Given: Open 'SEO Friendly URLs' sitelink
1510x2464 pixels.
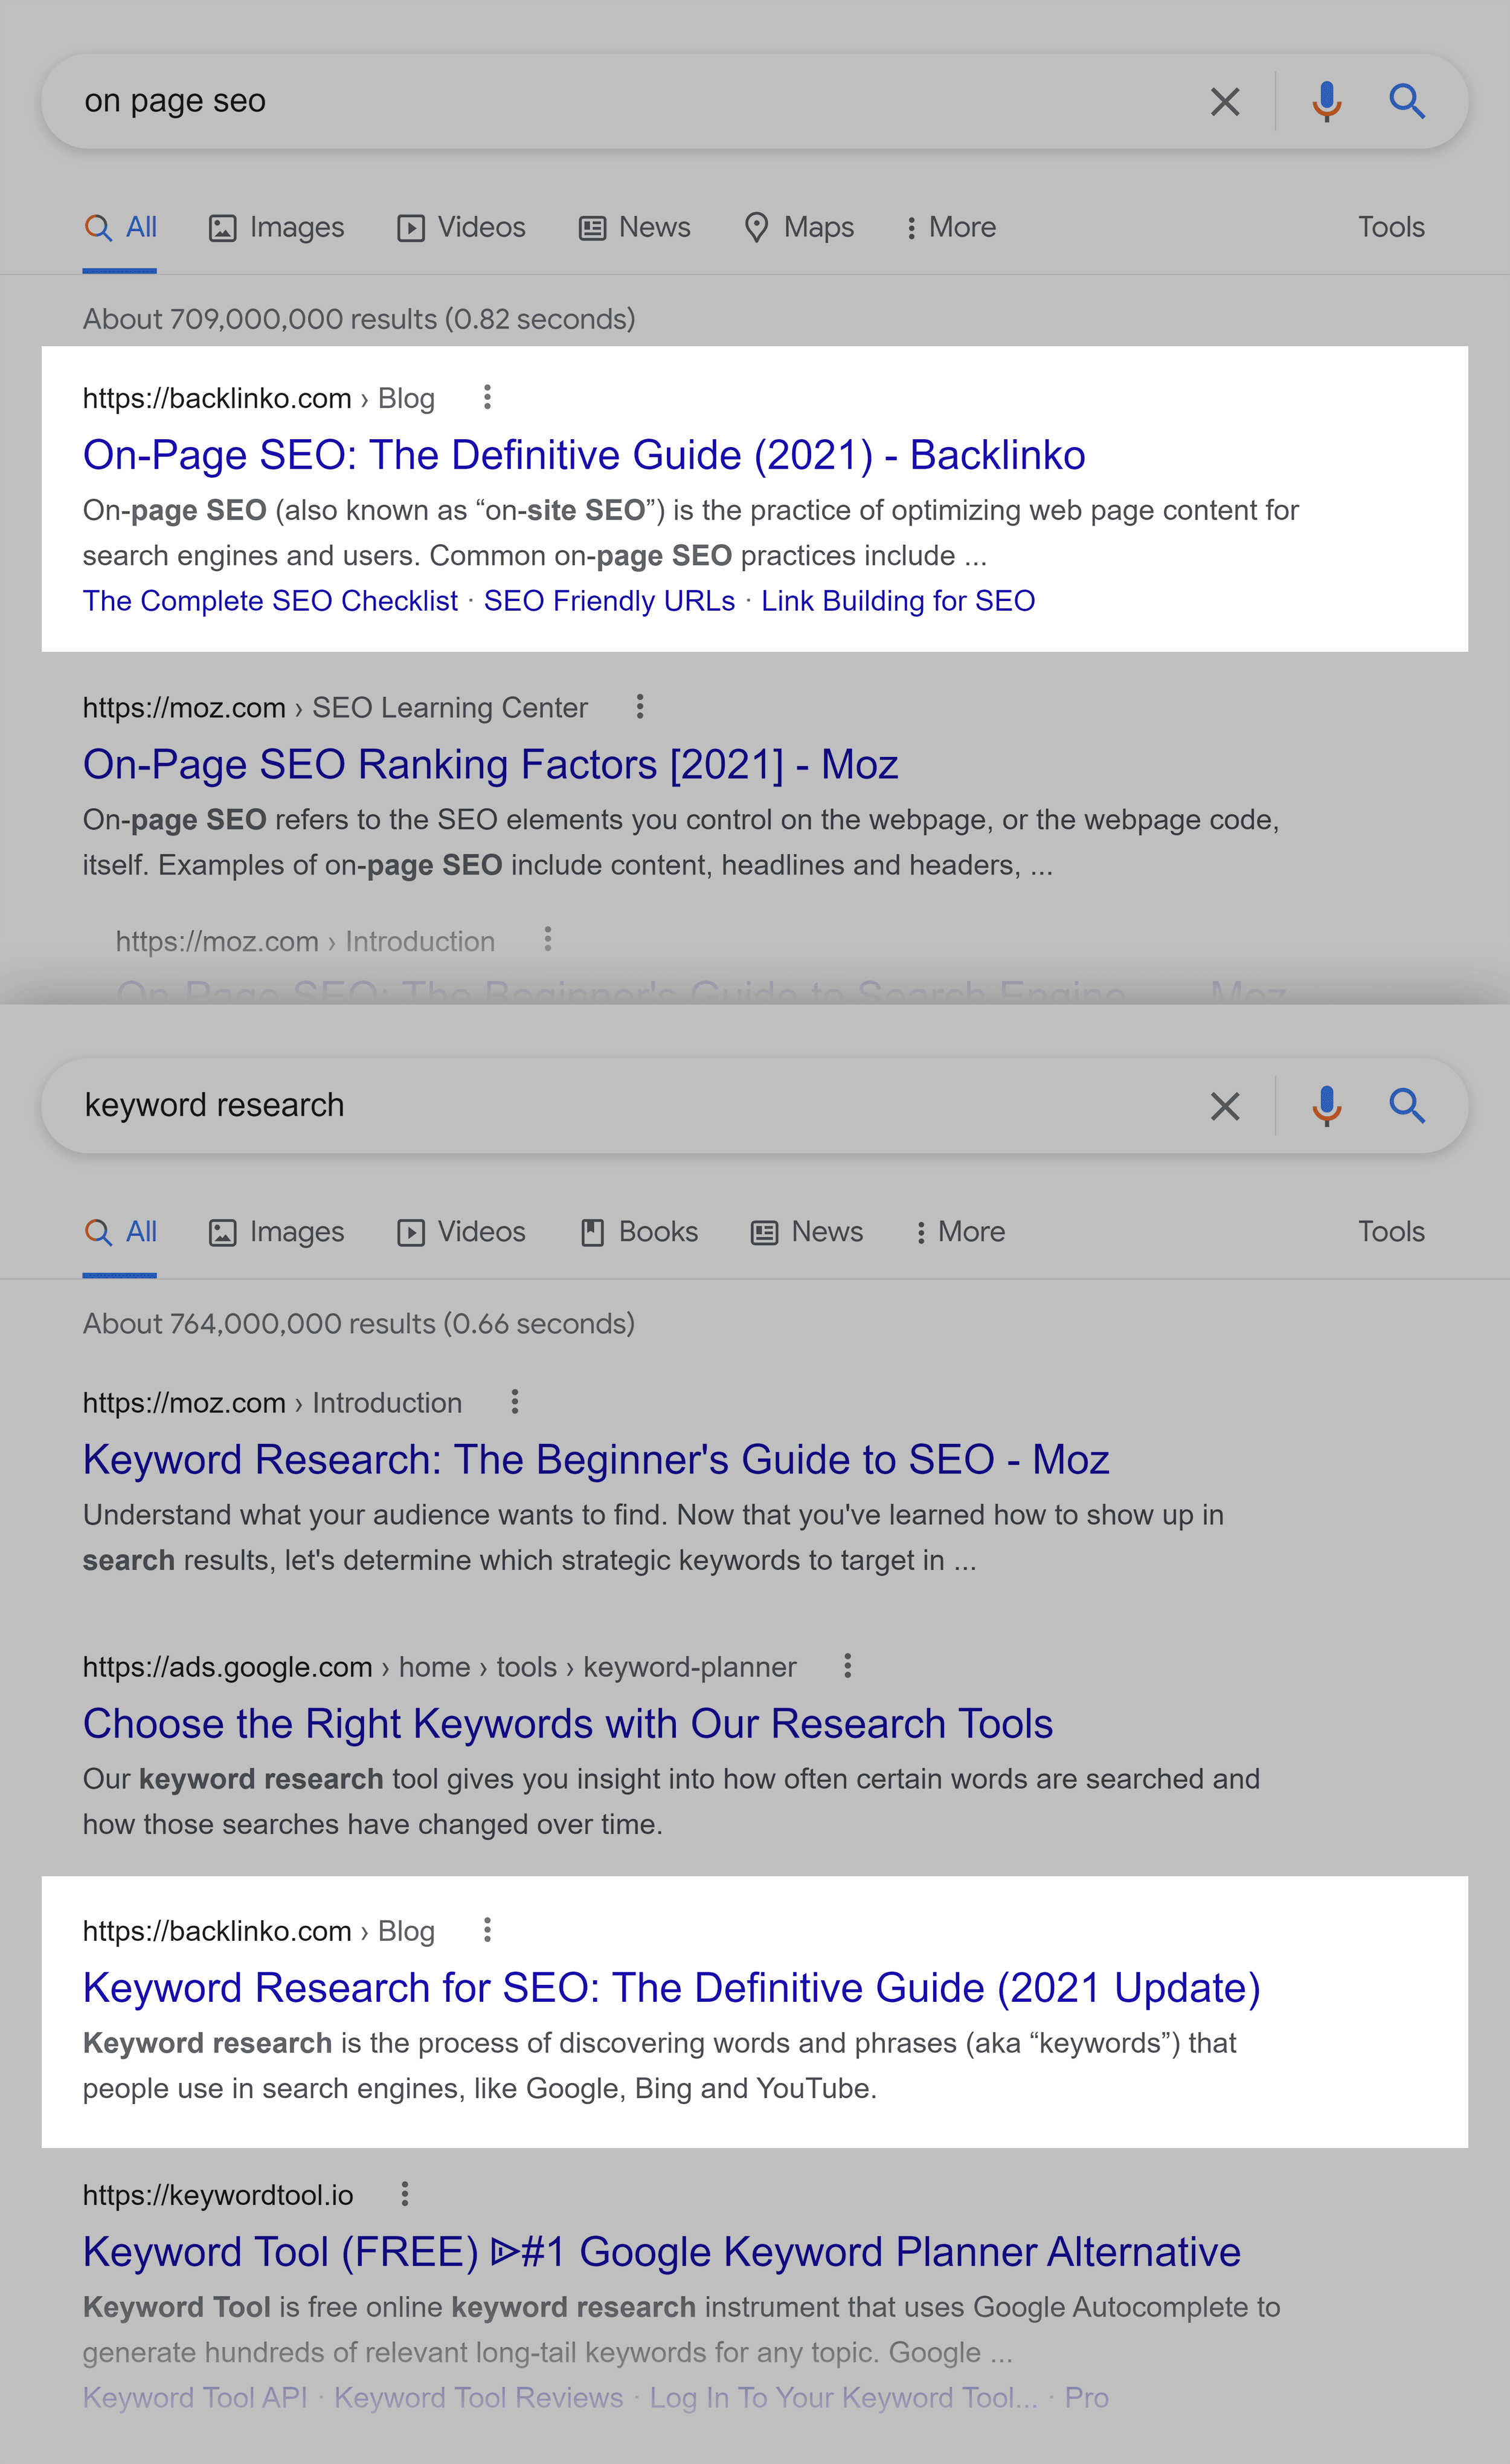Looking at the screenshot, I should coord(609,601).
